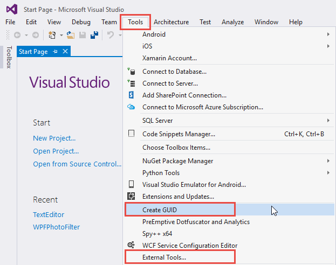Choose External Tools menu entry
This screenshot has width=336, height=265.
coord(230,257)
